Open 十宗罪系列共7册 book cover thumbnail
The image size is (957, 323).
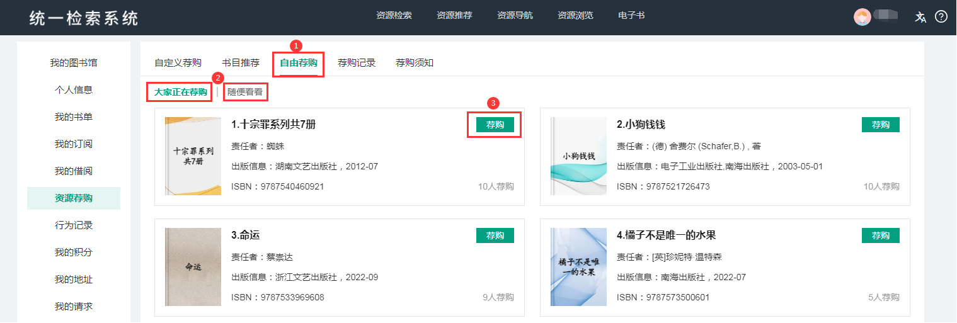[x=193, y=156]
